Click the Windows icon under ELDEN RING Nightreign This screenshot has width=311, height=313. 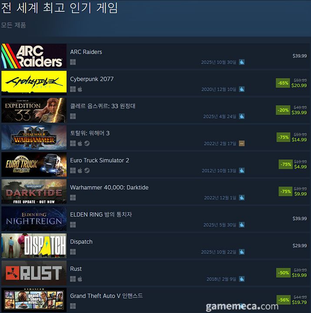(73, 225)
